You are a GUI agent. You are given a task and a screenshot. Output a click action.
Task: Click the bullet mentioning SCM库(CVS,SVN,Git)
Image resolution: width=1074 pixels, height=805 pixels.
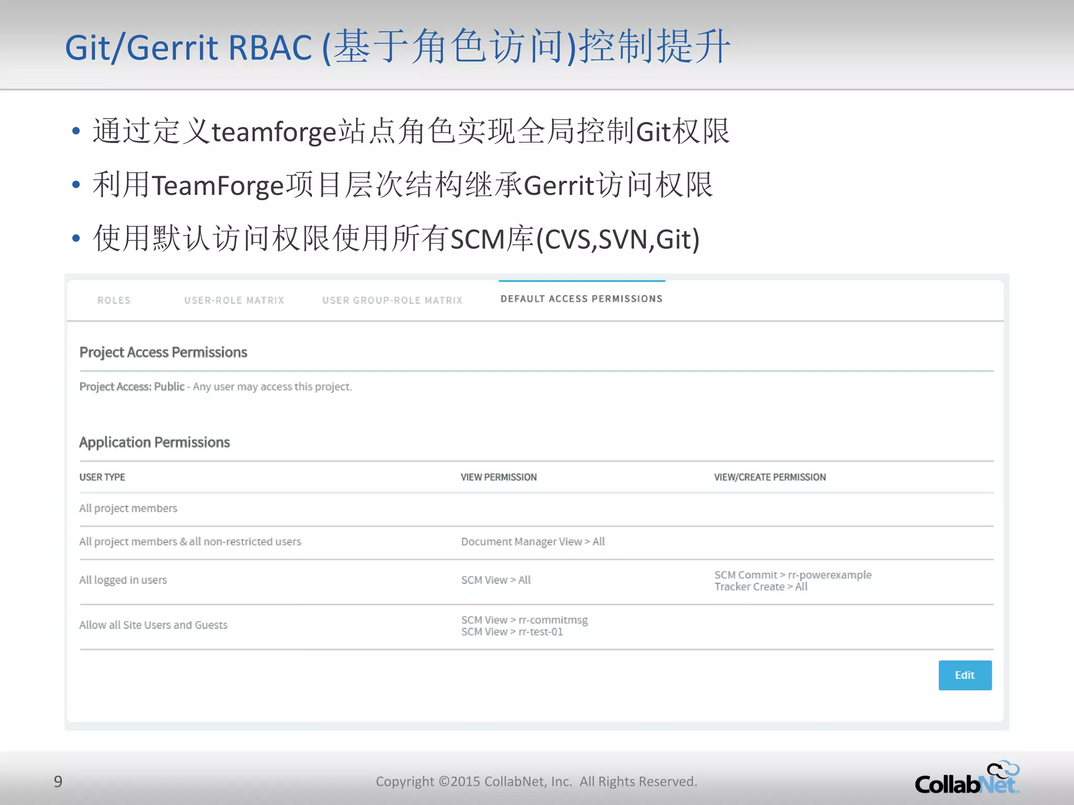(x=396, y=238)
